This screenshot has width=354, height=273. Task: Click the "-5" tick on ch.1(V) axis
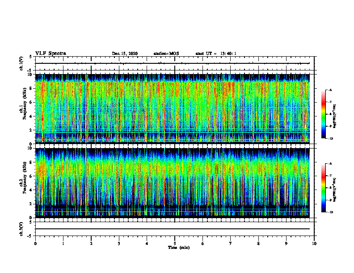[30, 70]
